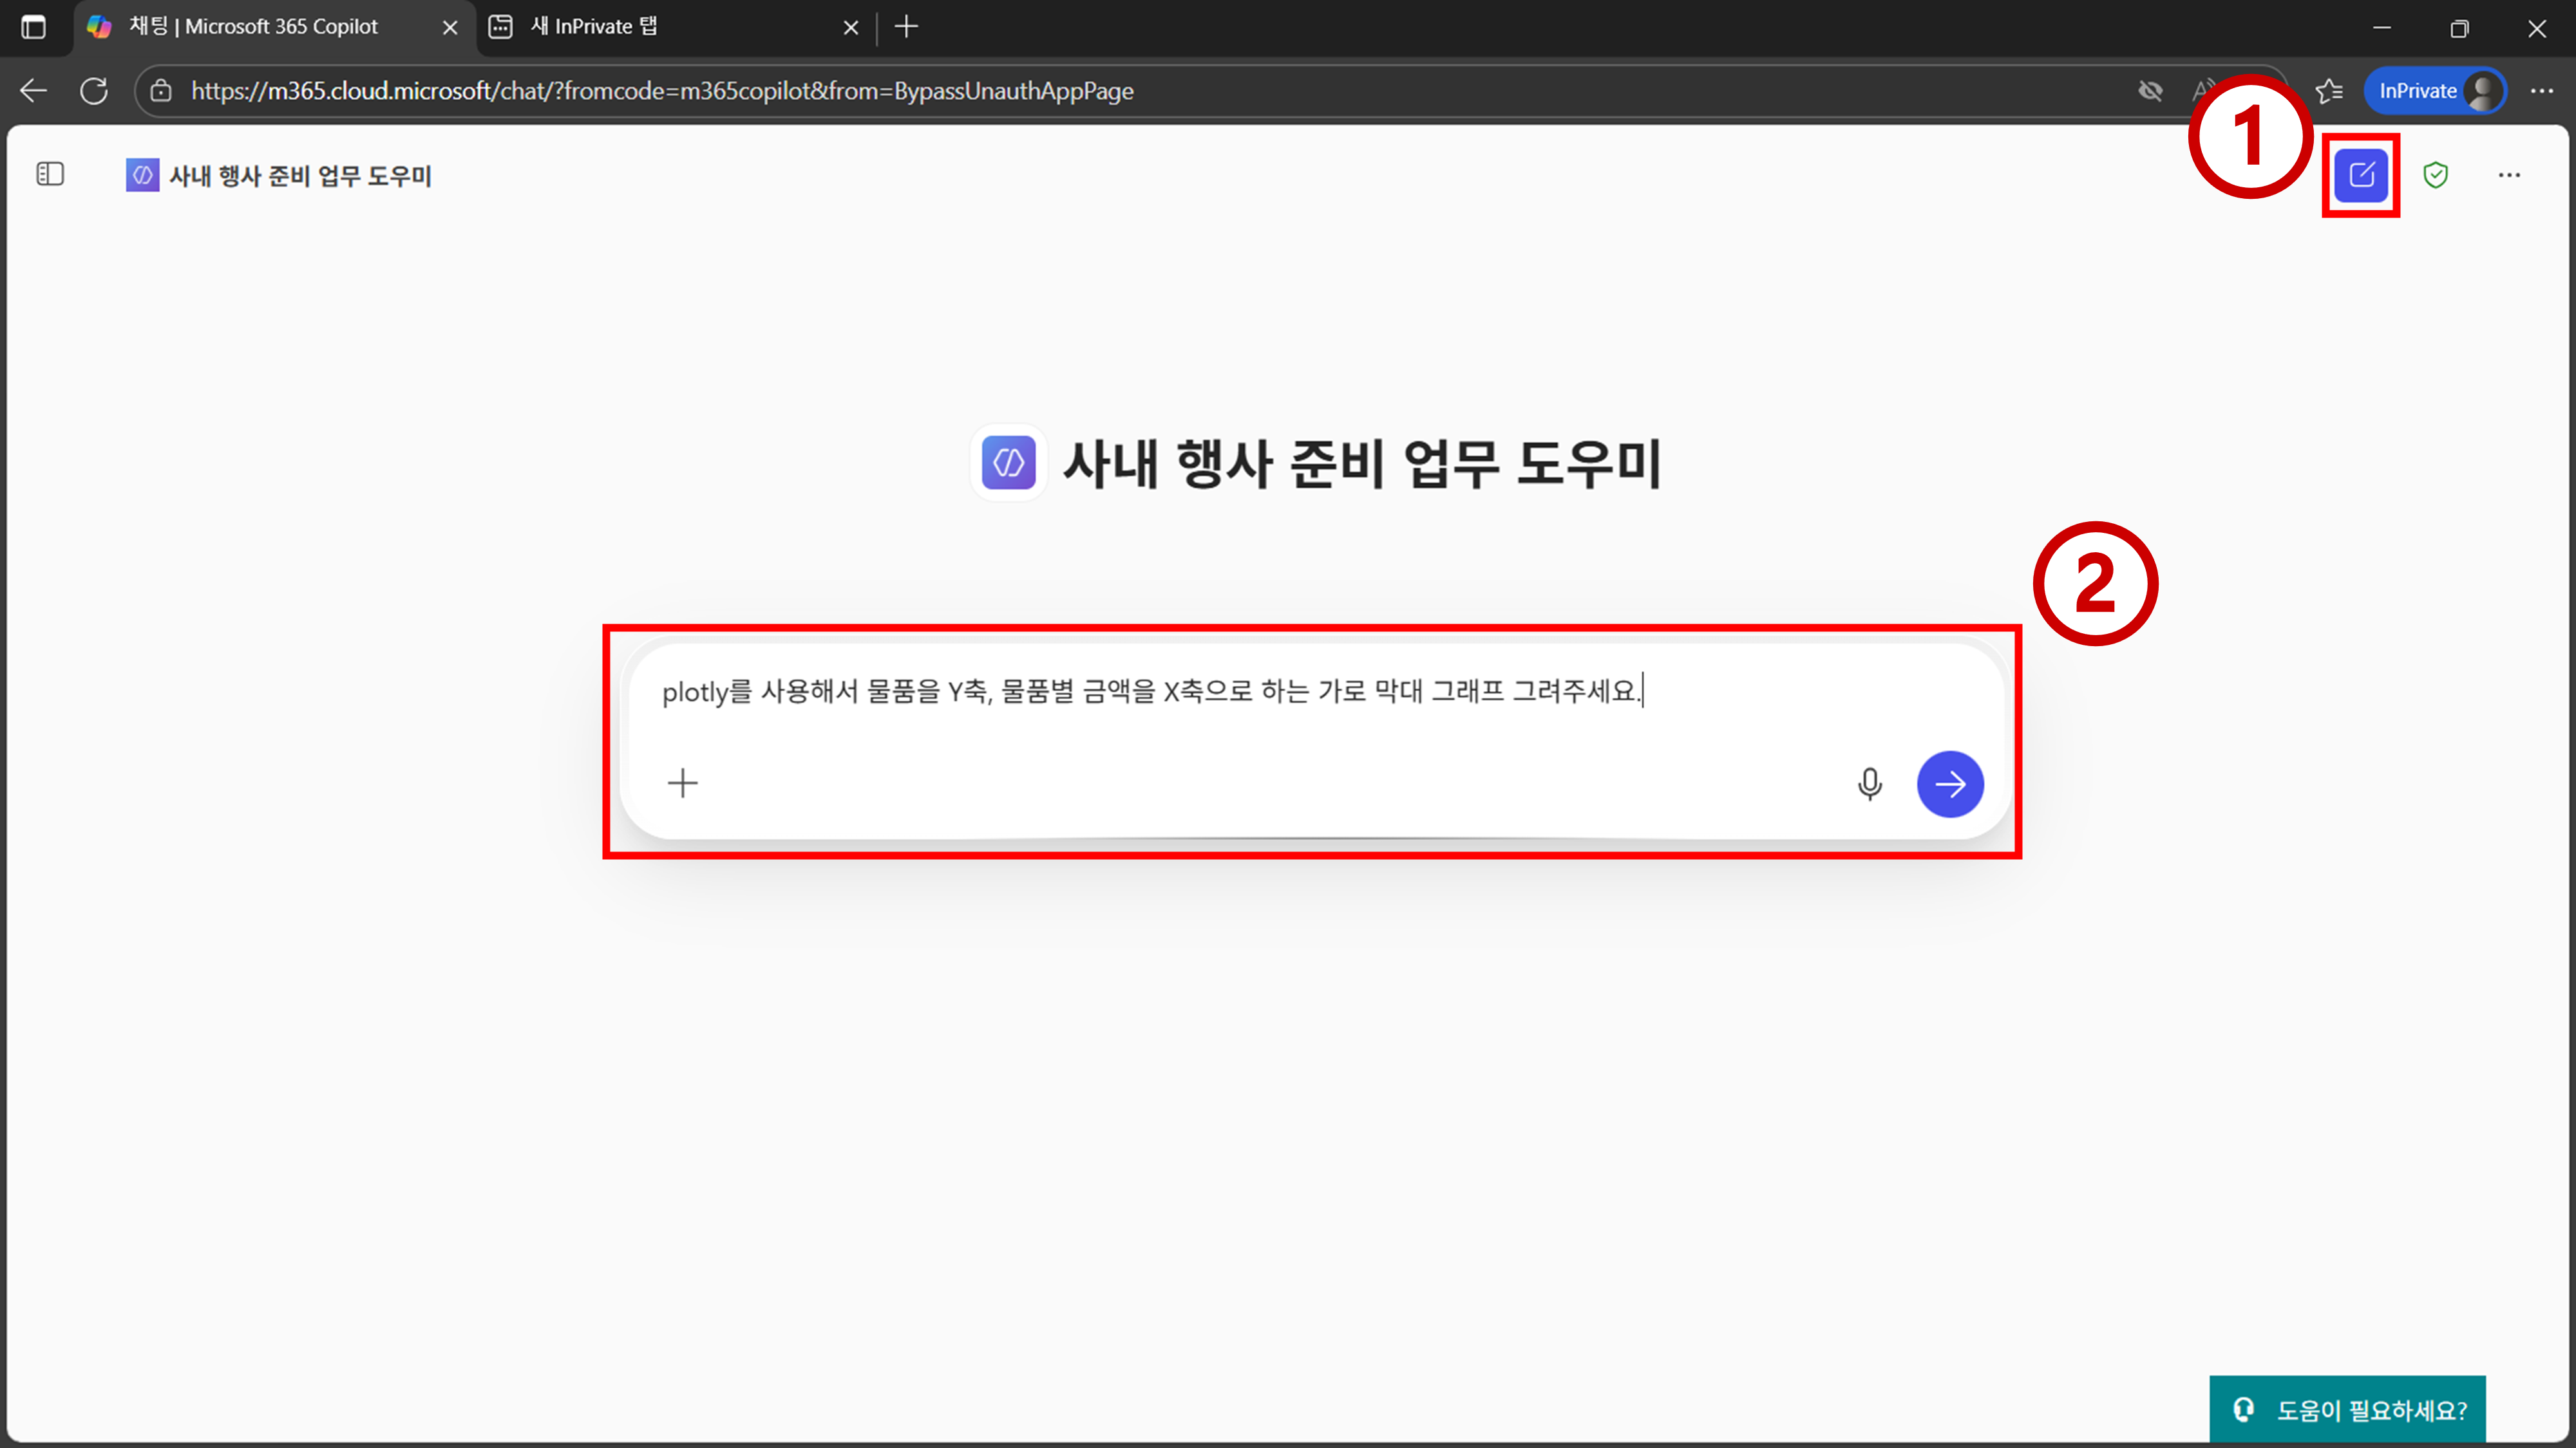The height and width of the screenshot is (1448, 2576).
Task: Open Edge settings and more menu
Action: (x=2541, y=91)
